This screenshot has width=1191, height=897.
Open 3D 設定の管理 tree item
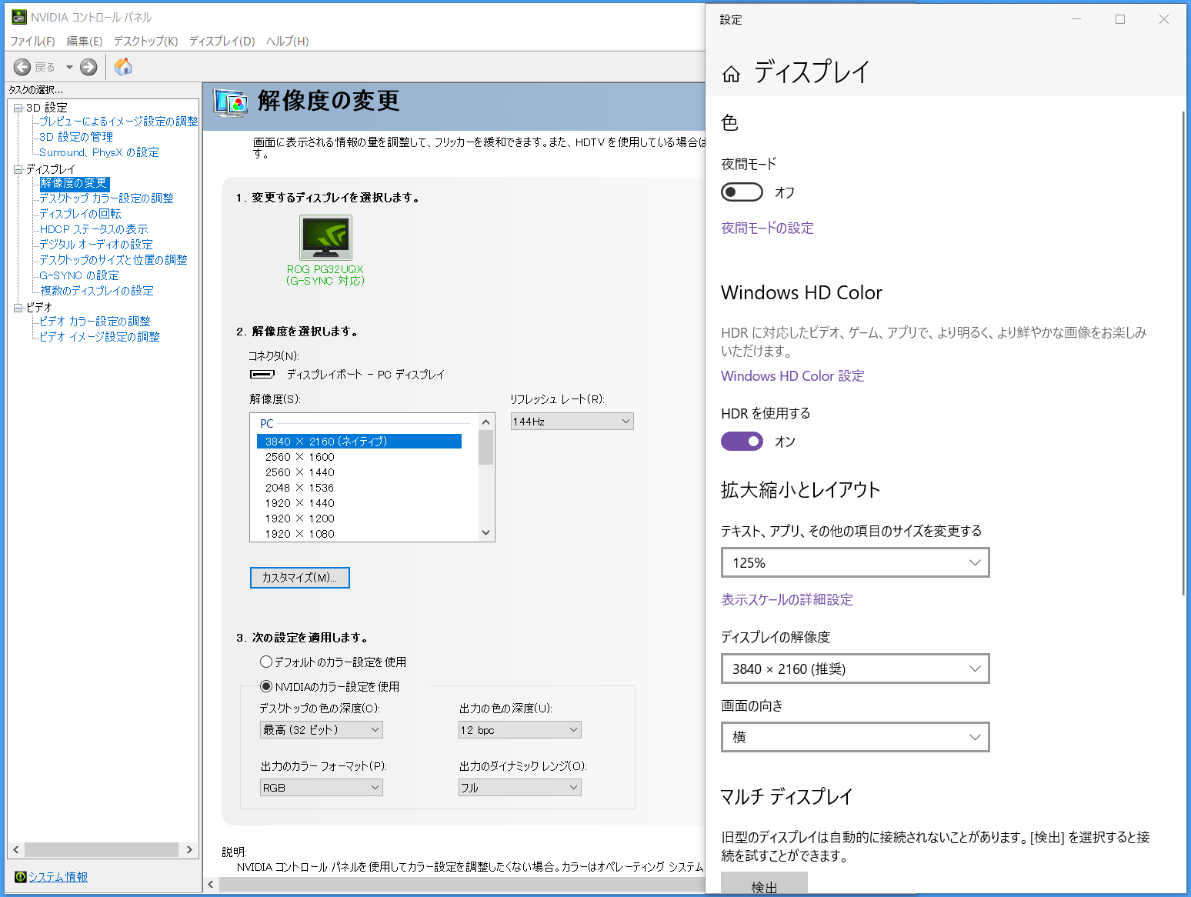pyautogui.click(x=76, y=137)
